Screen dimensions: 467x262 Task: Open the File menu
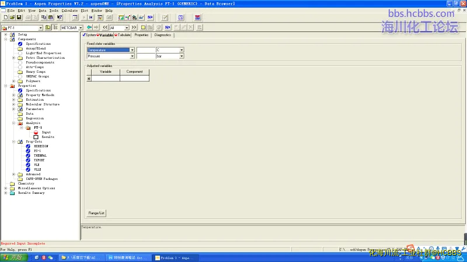[x=11, y=10]
